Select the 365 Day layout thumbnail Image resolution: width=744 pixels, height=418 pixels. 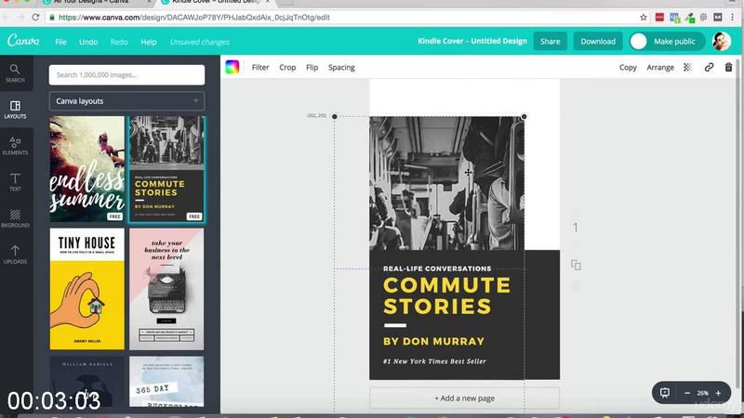coord(166,382)
